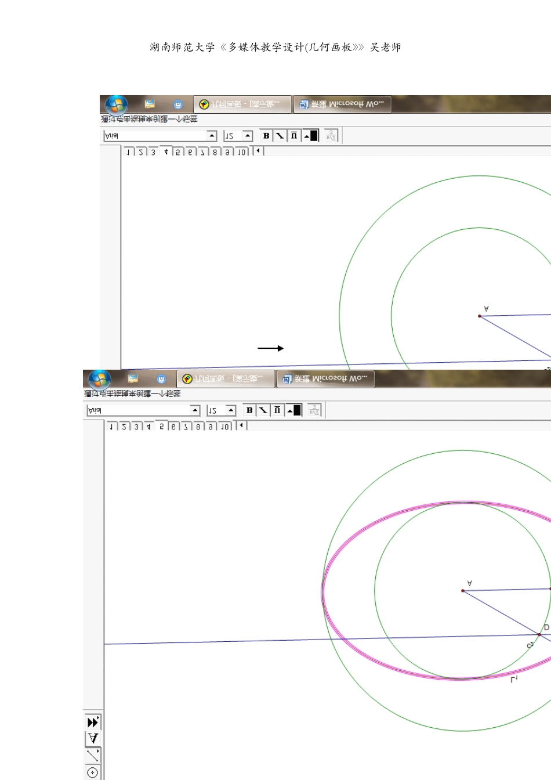Open the font size 12 dropdown in the ellipse-free window

248,136
